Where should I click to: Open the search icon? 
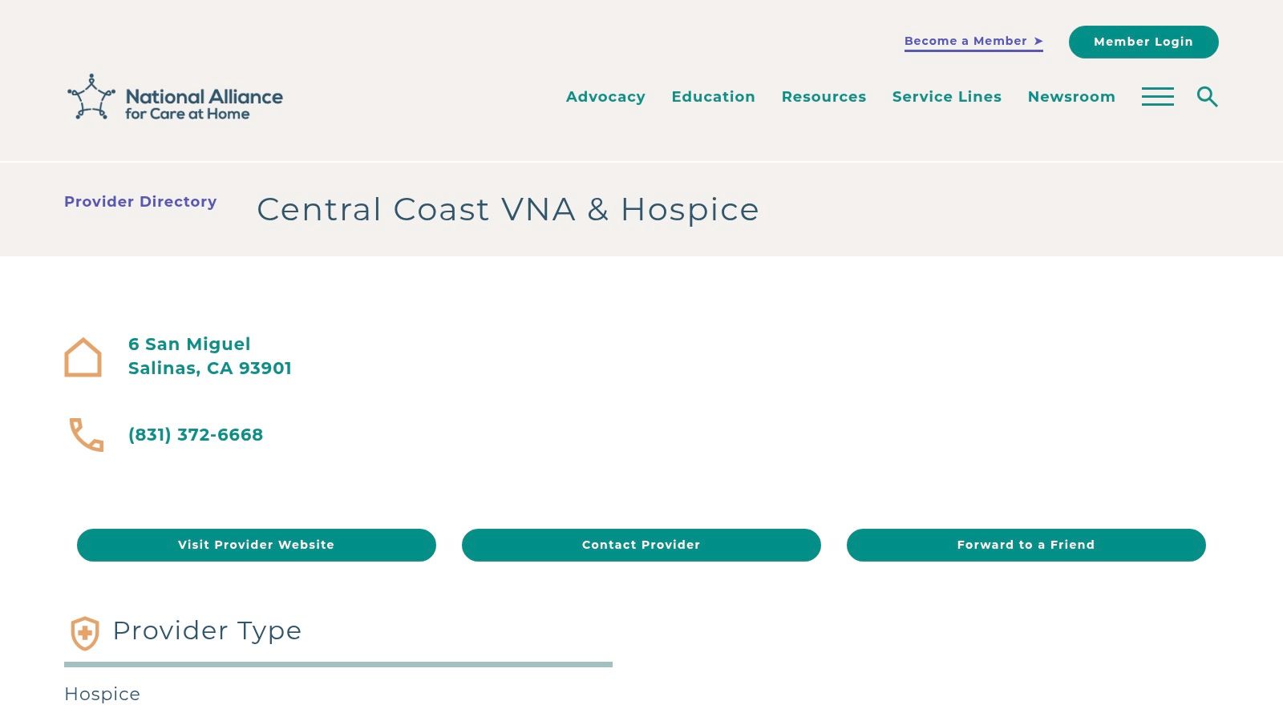(x=1207, y=96)
